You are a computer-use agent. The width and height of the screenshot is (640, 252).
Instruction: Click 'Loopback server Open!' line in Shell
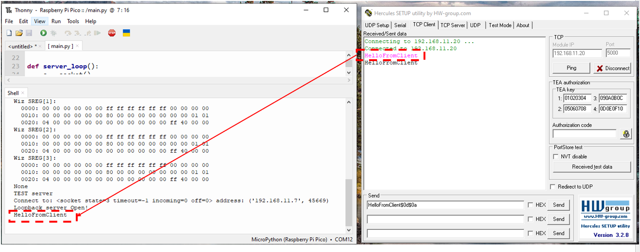point(51,207)
